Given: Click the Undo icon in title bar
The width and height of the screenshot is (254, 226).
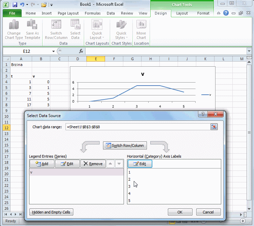Looking at the screenshot, I should click(22, 5).
